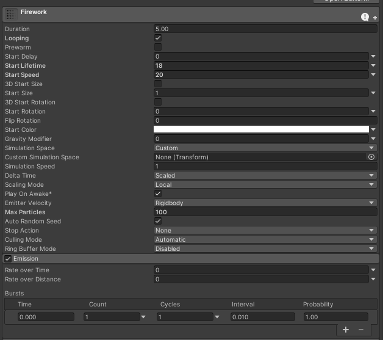The height and width of the screenshot is (340, 383).
Task: Open the Start Rotation mode dropdown arrow
Action: tap(373, 111)
